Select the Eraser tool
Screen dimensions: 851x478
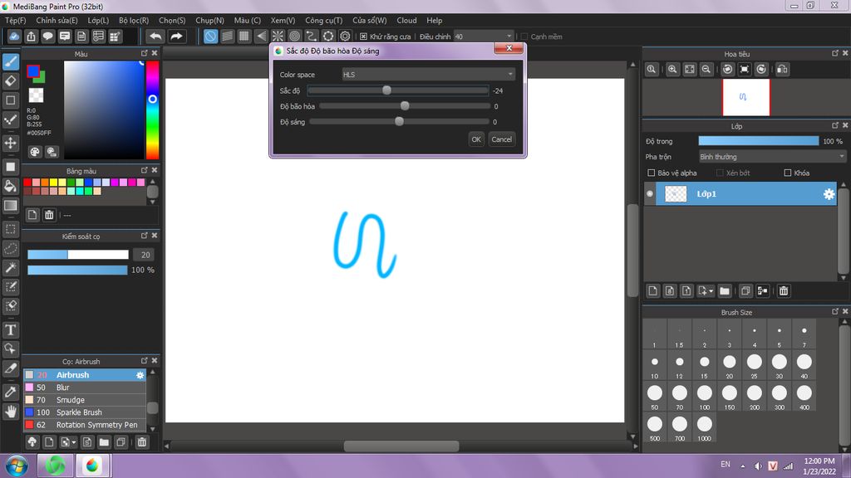[10, 80]
